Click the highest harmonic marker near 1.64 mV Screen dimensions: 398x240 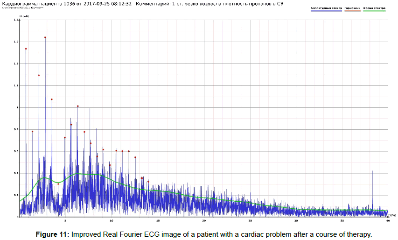pyautogui.click(x=45, y=37)
